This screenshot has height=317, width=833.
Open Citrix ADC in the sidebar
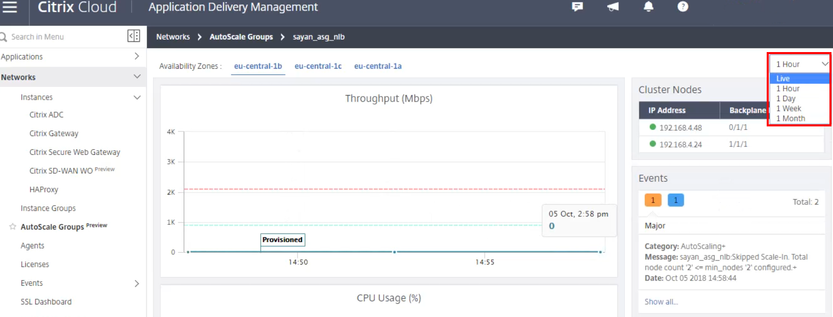point(47,115)
